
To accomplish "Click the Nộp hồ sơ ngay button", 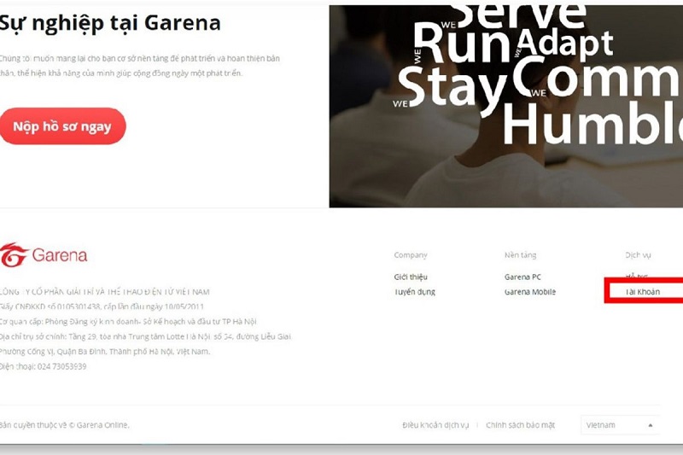I will (x=62, y=126).
